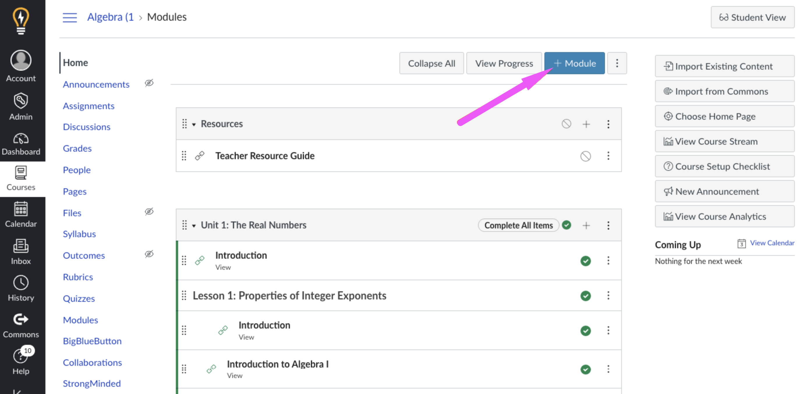800x394 pixels.
Task: Open options menu beside the +Module button
Action: [617, 63]
